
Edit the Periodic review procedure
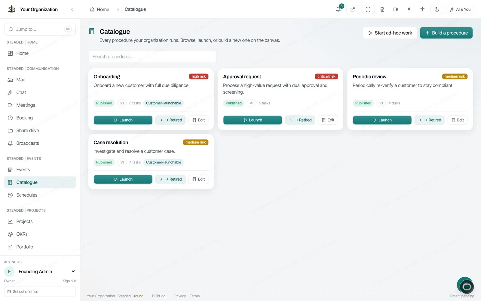(x=458, y=120)
